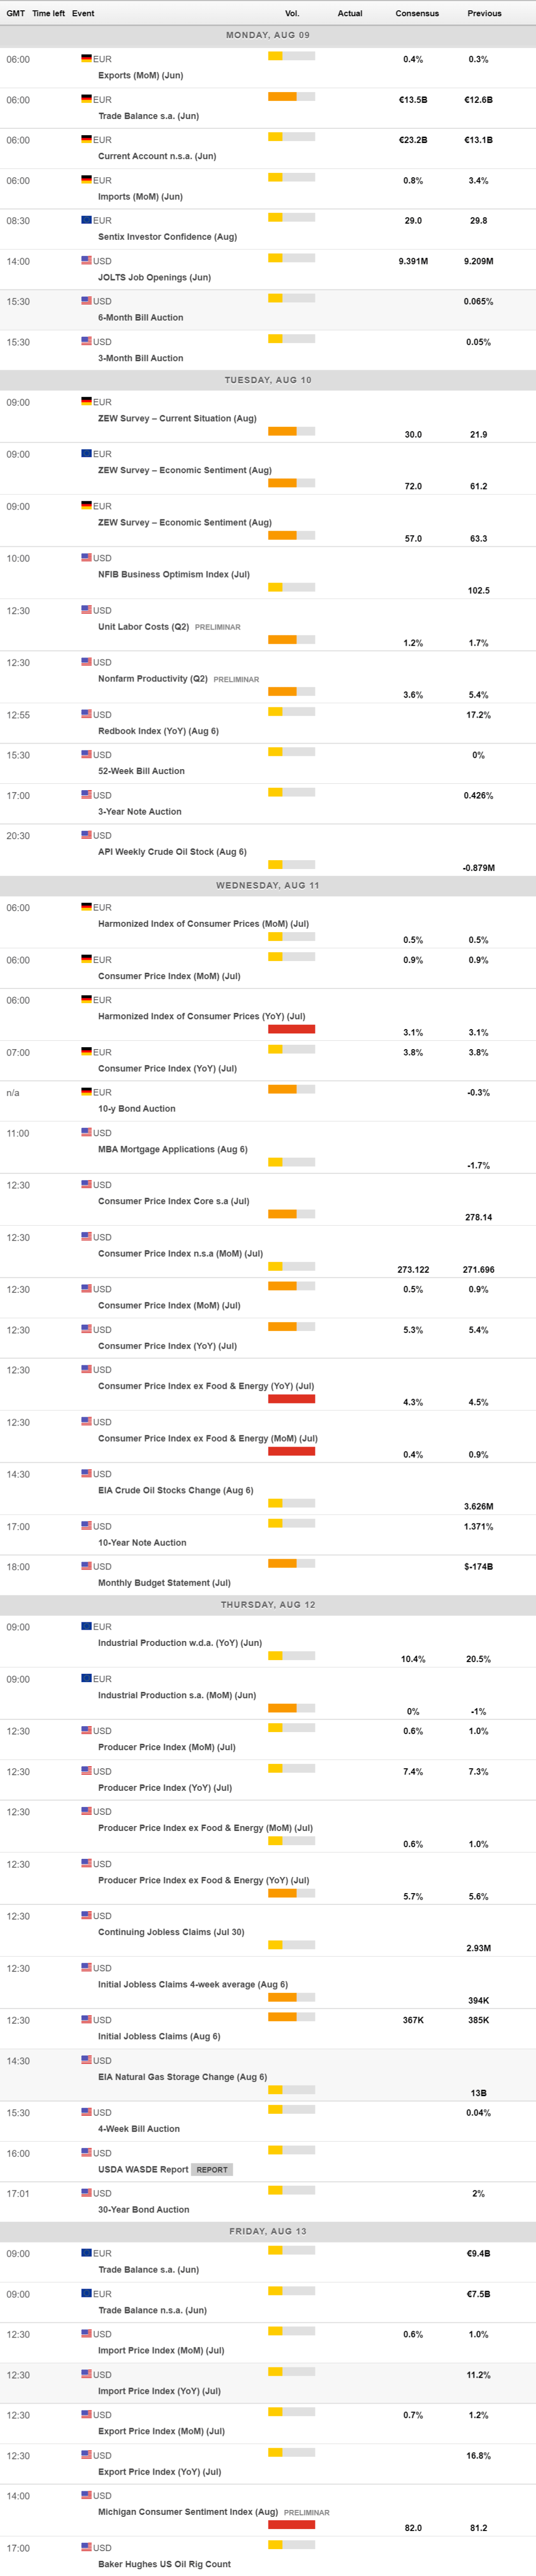Screen dimensions: 536x2576
Task: Click the orange volatility bar for Unit Labor Costs
Action: [x=283, y=639]
